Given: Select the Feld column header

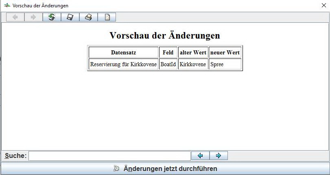Looking at the screenshot, I should [168, 52].
